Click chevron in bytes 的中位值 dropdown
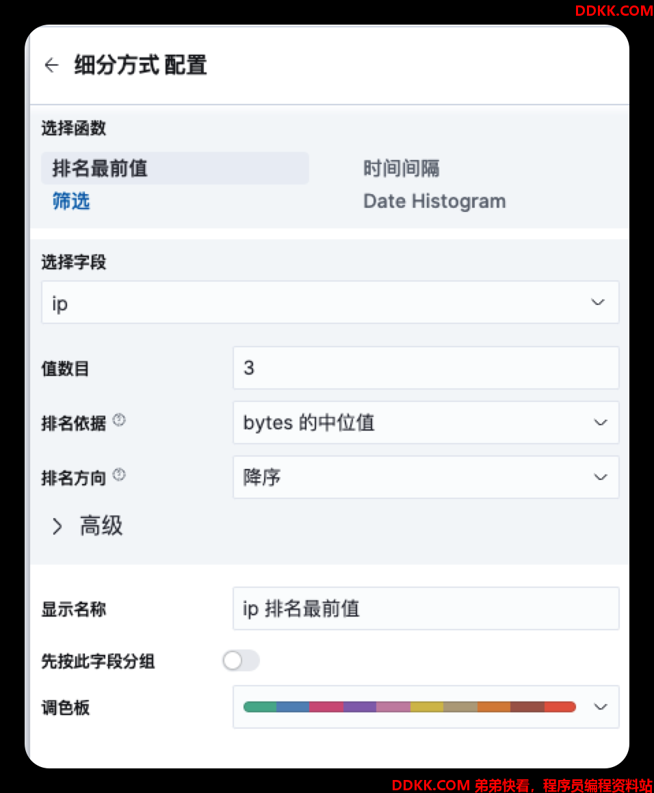The height and width of the screenshot is (793, 654). [601, 422]
